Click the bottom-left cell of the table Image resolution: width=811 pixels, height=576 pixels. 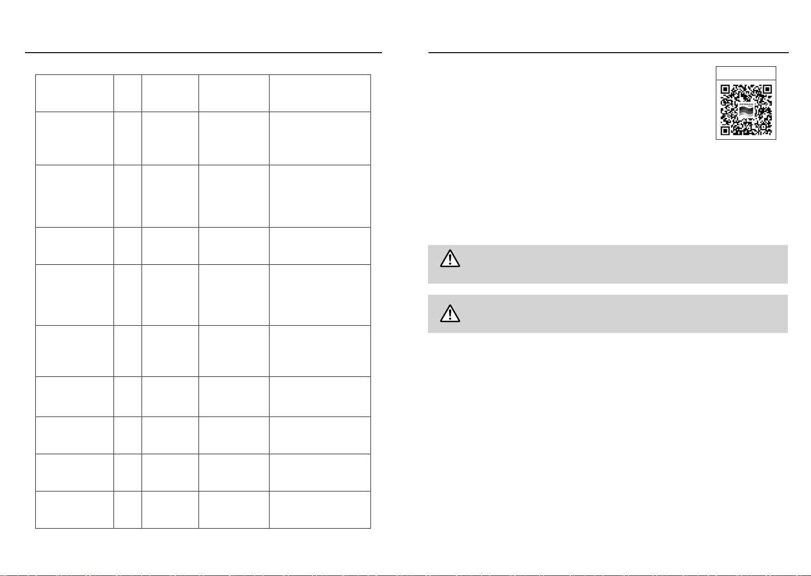[x=74, y=510]
